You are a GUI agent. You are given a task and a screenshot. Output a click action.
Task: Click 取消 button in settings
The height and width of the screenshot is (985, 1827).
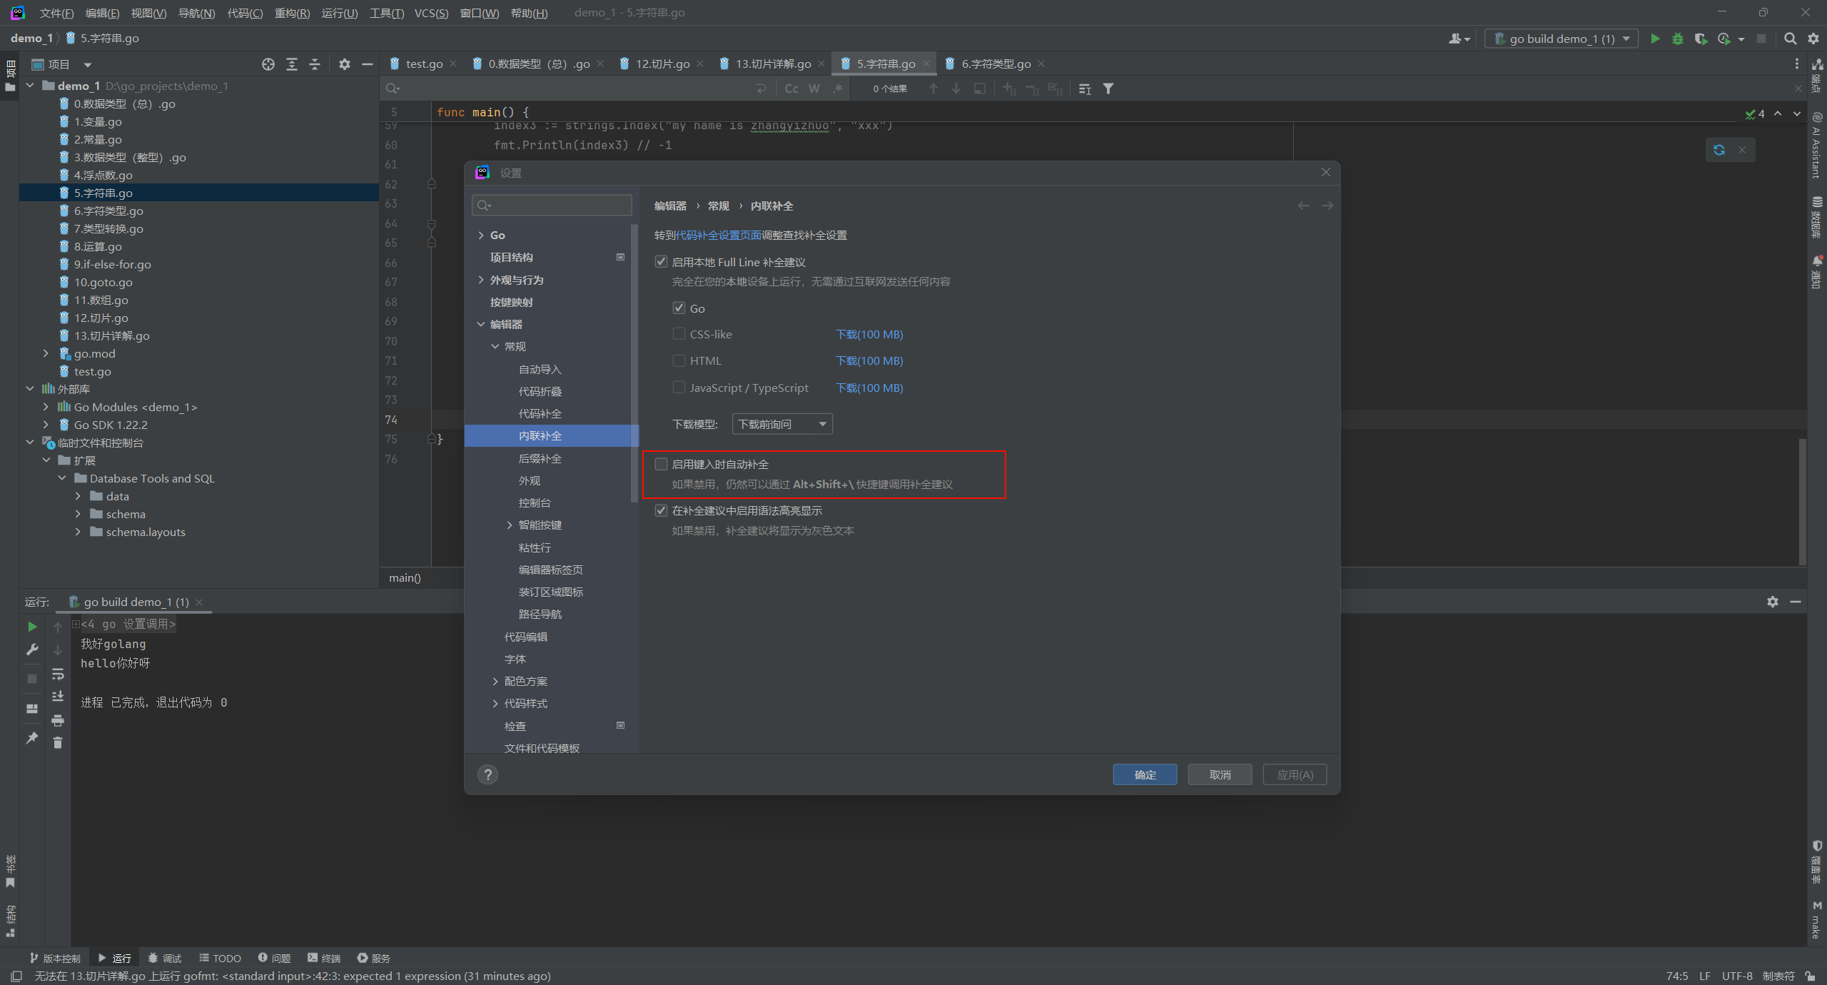[x=1220, y=774]
